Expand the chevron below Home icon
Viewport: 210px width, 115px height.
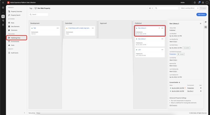3,12
